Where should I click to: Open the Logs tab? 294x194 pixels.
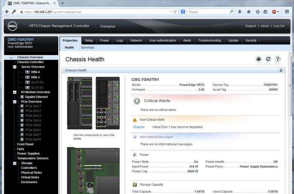119,40
